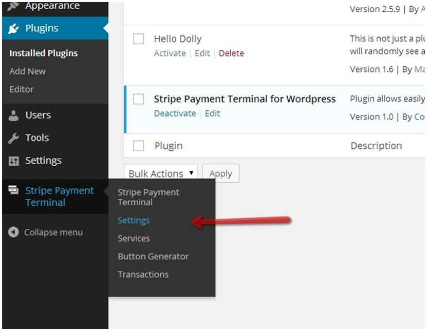This screenshot has height=333, width=430.
Task: Open the Users menu
Action: pyautogui.click(x=55, y=115)
